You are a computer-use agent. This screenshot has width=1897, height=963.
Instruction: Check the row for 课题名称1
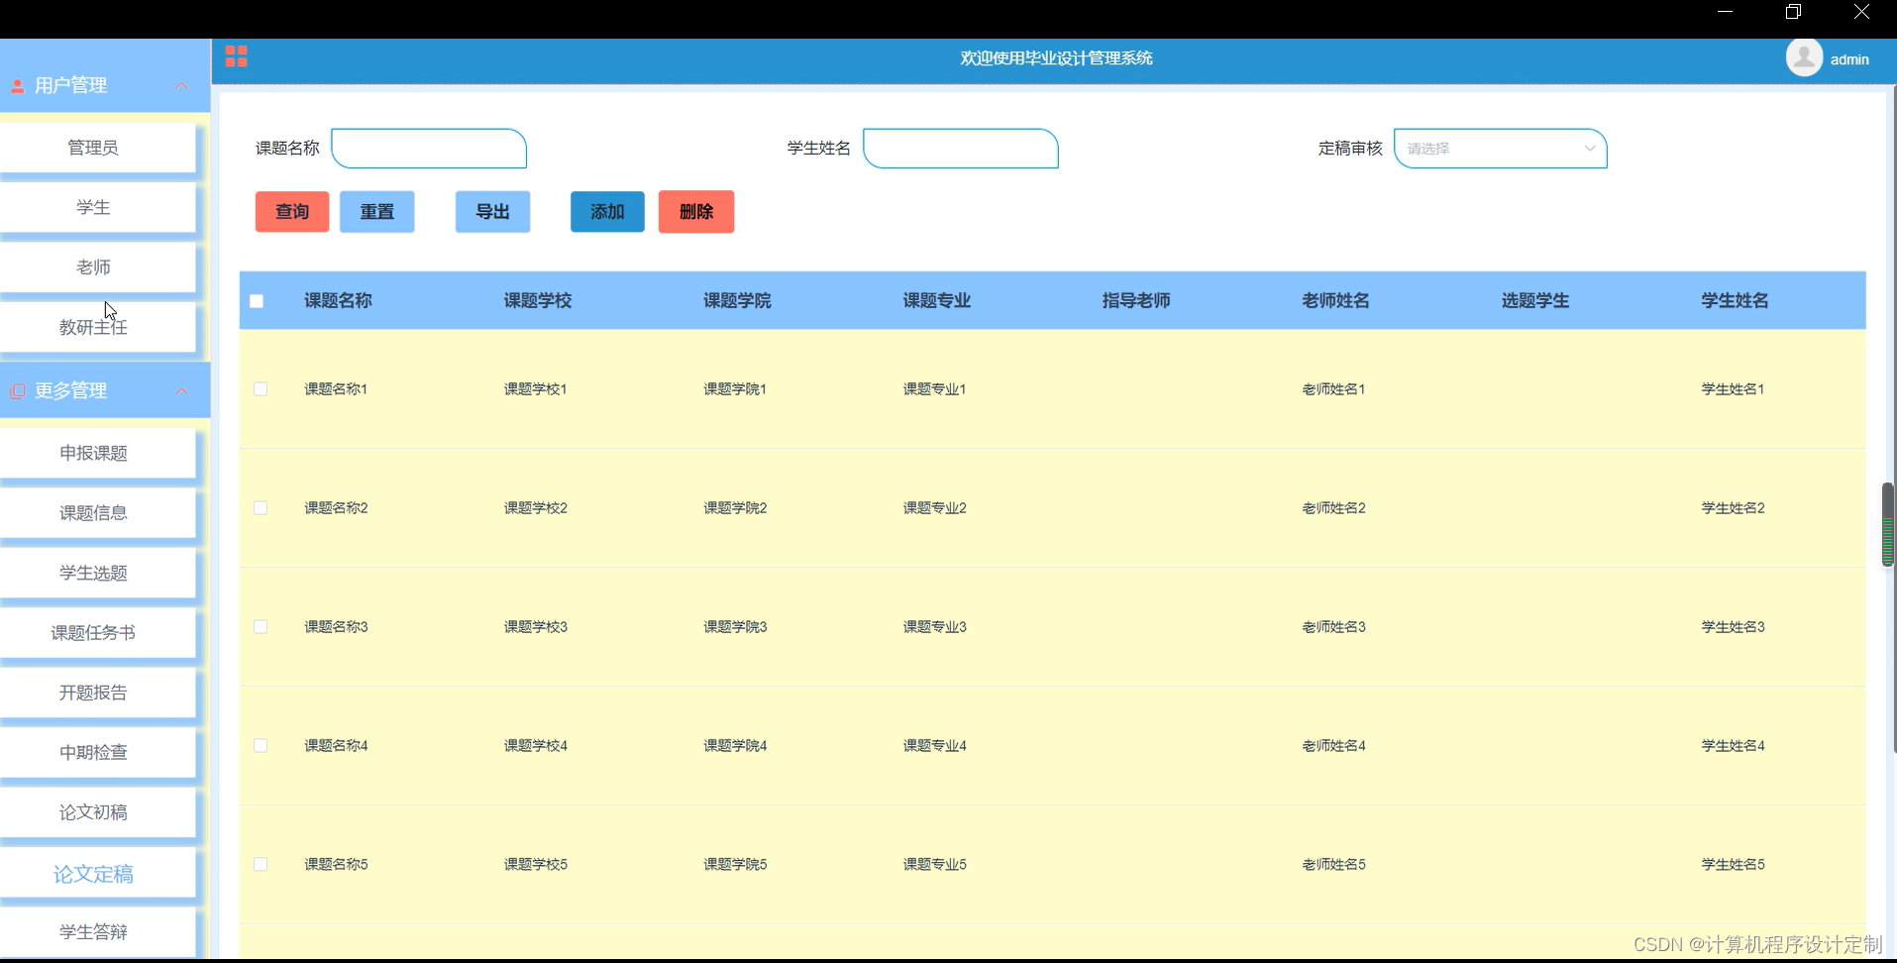[x=261, y=389]
